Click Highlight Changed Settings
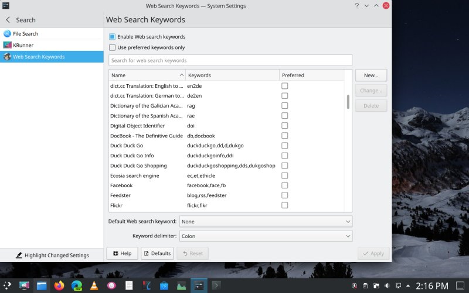The width and height of the screenshot is (469, 293). [52, 256]
